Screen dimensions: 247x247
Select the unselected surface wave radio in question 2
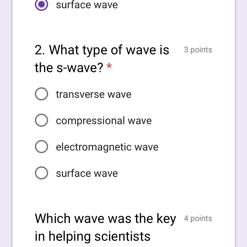(x=41, y=173)
